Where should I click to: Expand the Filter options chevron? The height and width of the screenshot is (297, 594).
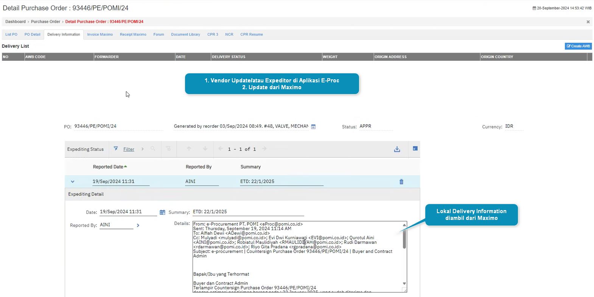coord(143,149)
